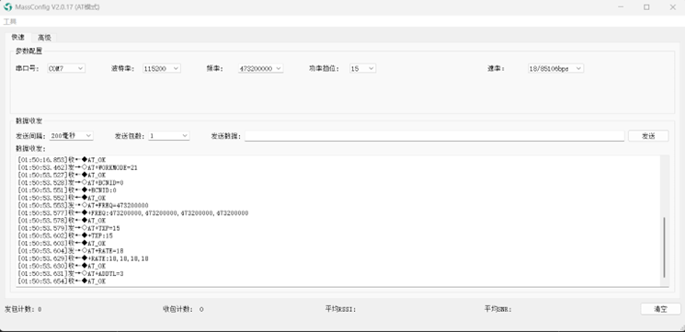Open the 频率 473200000 dropdown
Viewport: 685px width, 332px height.
(x=261, y=69)
